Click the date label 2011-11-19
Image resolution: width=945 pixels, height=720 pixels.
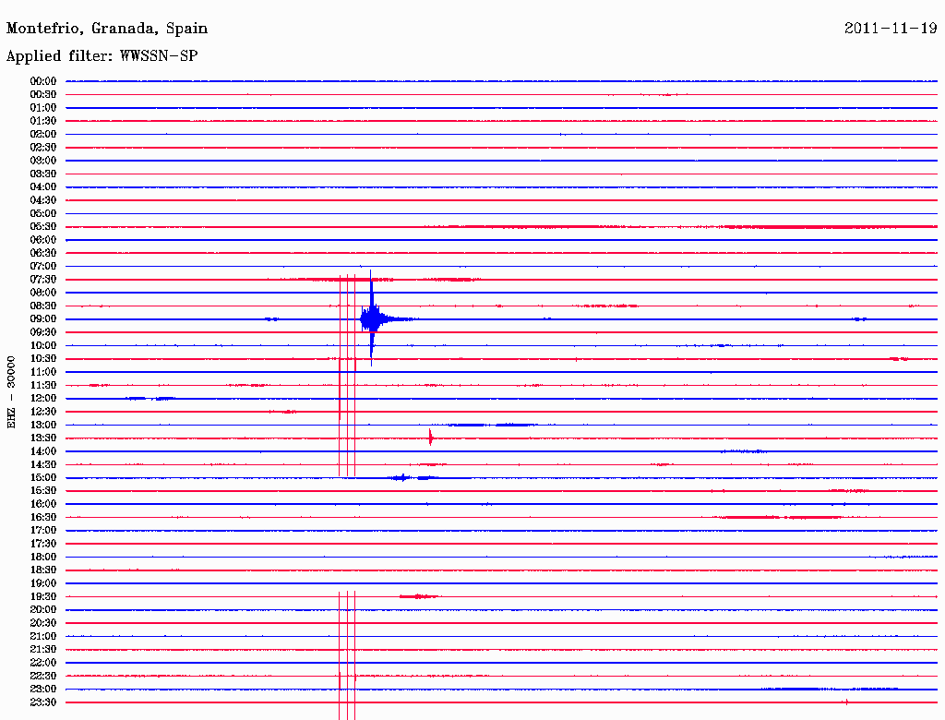pyautogui.click(x=891, y=29)
